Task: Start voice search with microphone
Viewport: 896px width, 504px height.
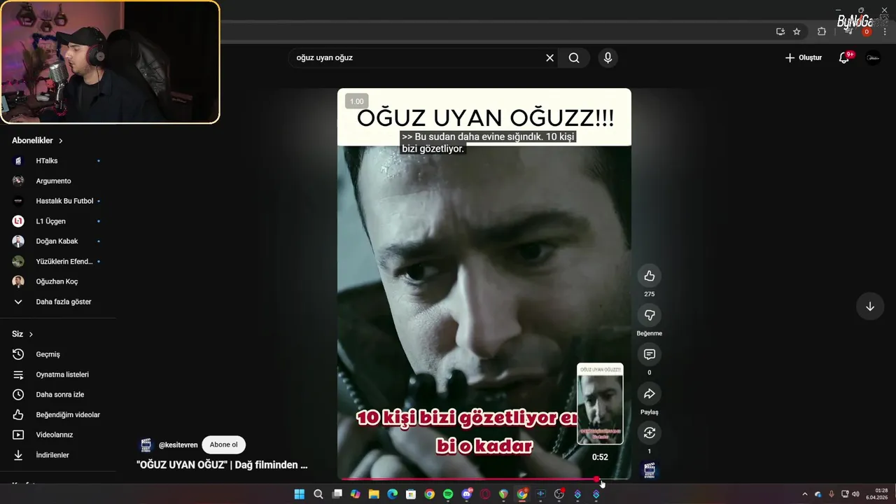Action: coord(608,58)
